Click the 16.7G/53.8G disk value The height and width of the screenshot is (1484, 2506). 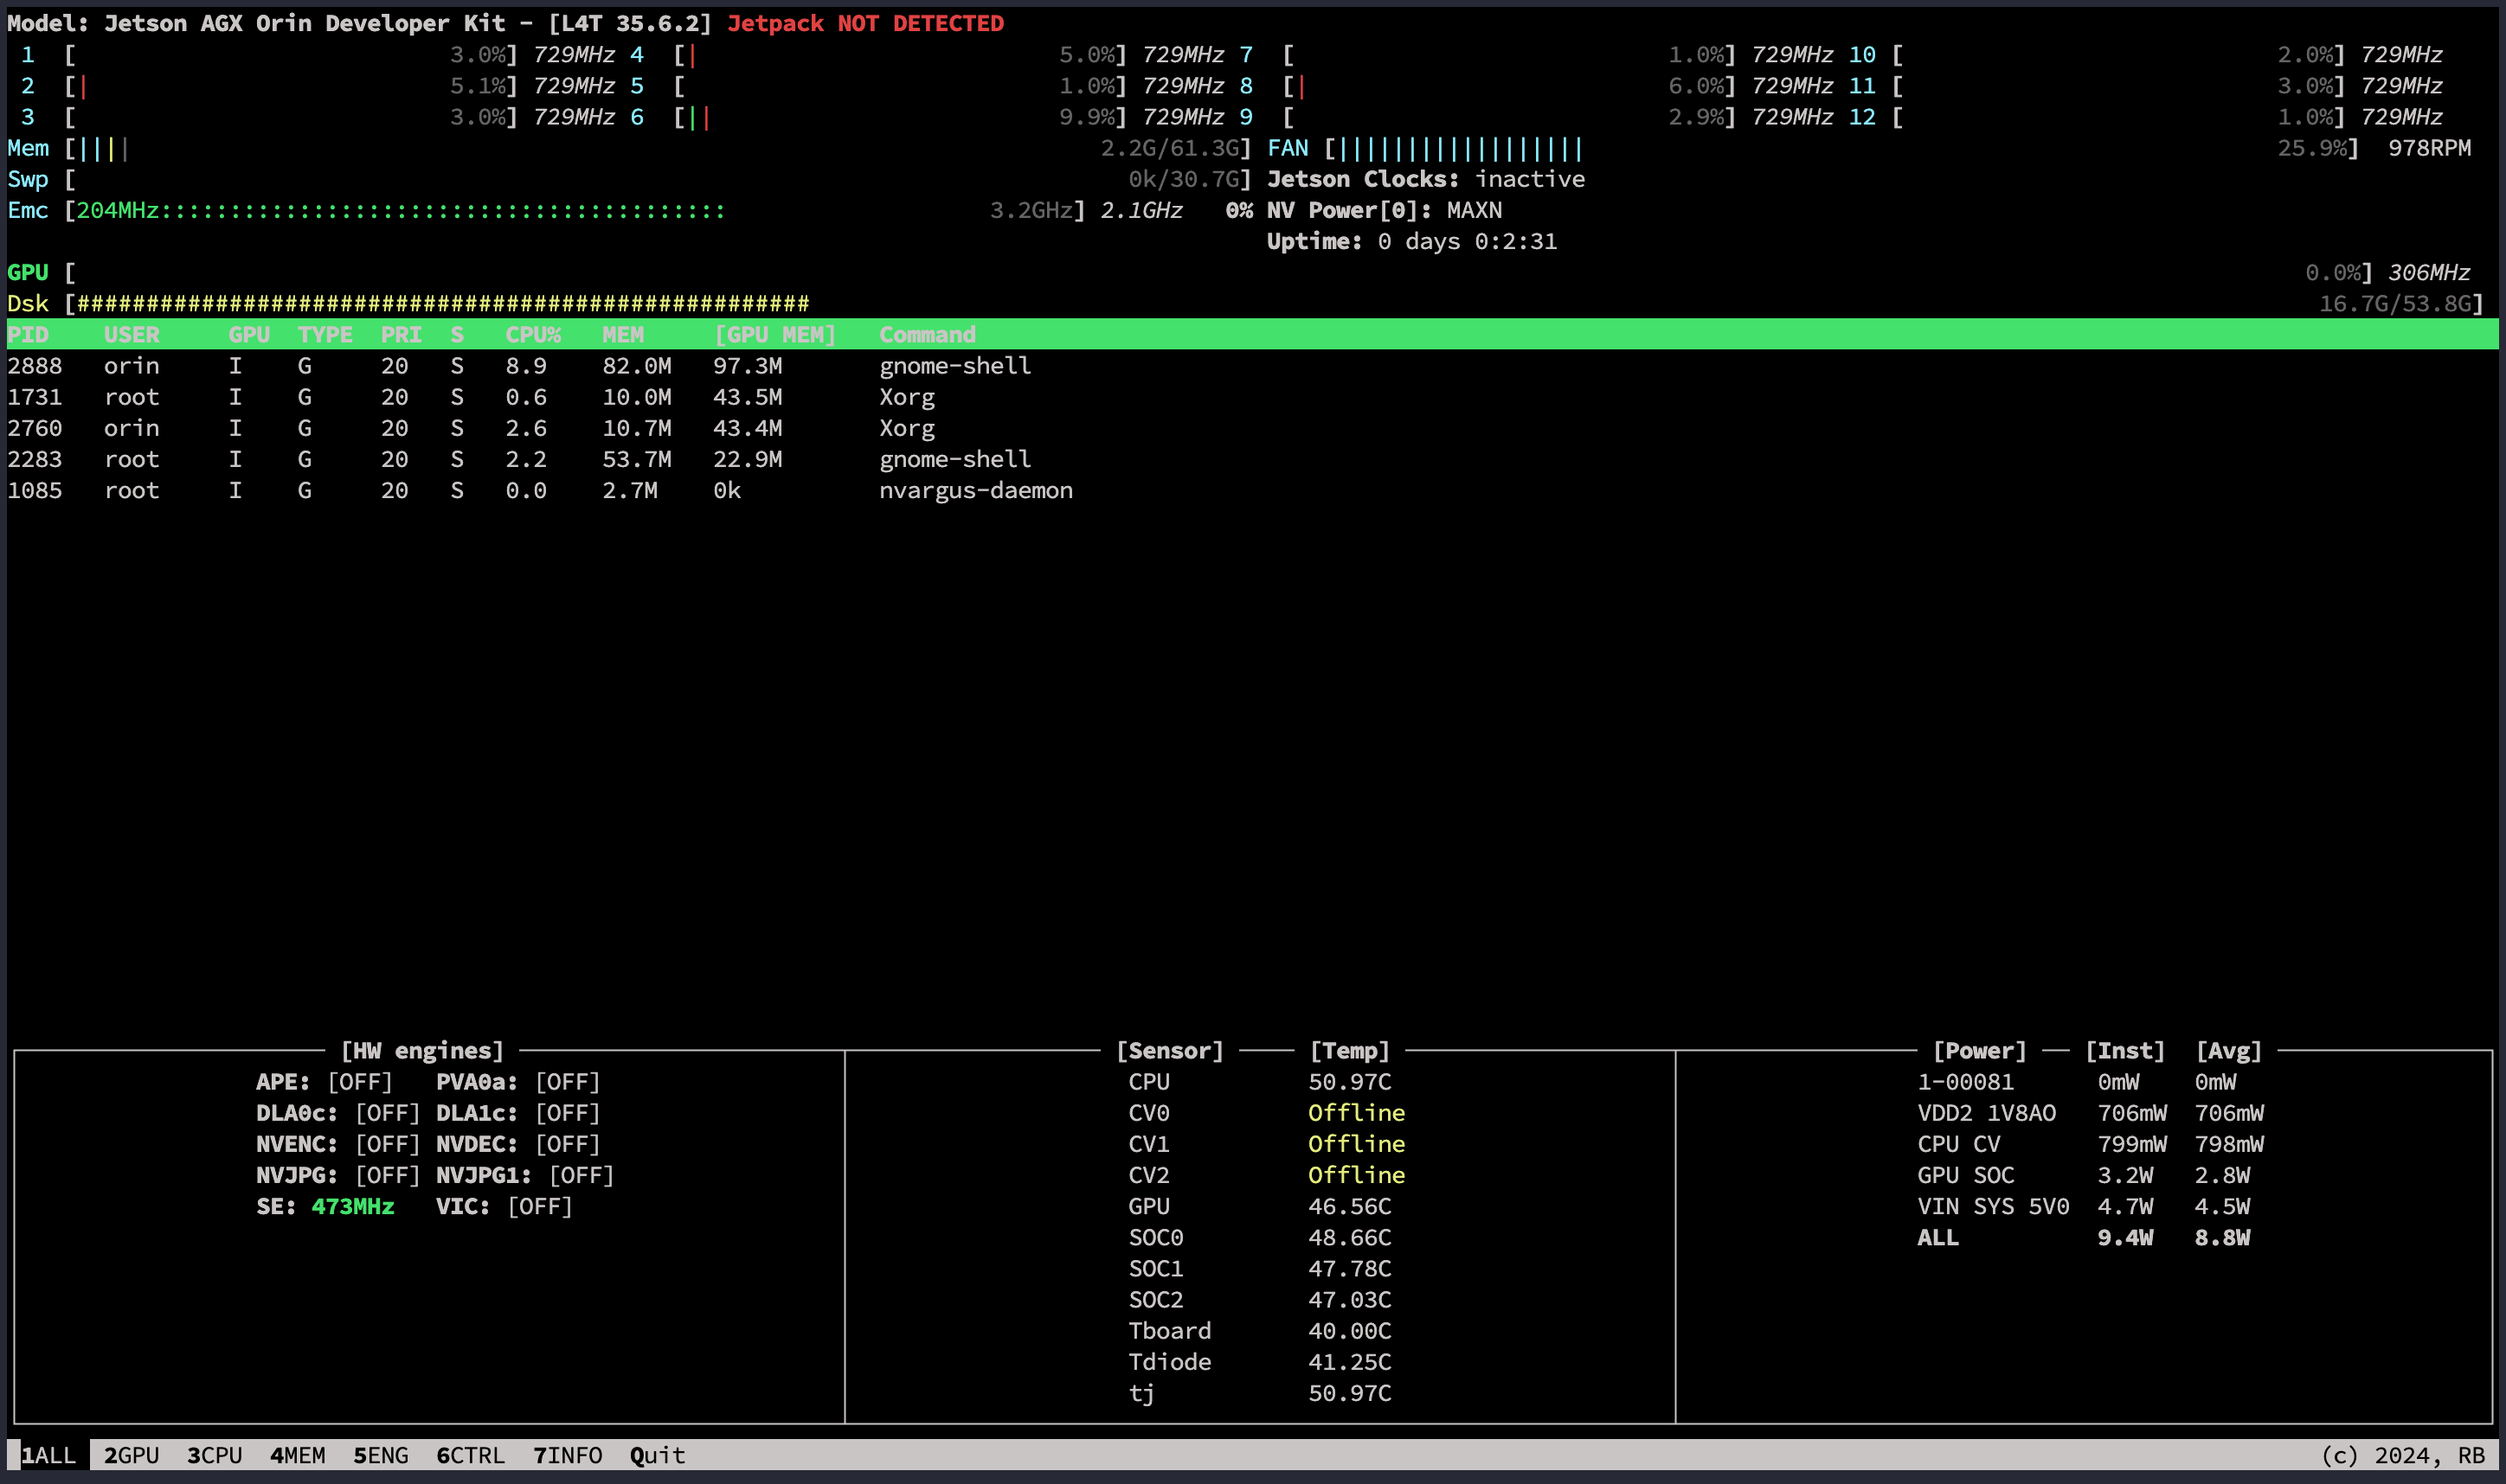(x=2395, y=303)
